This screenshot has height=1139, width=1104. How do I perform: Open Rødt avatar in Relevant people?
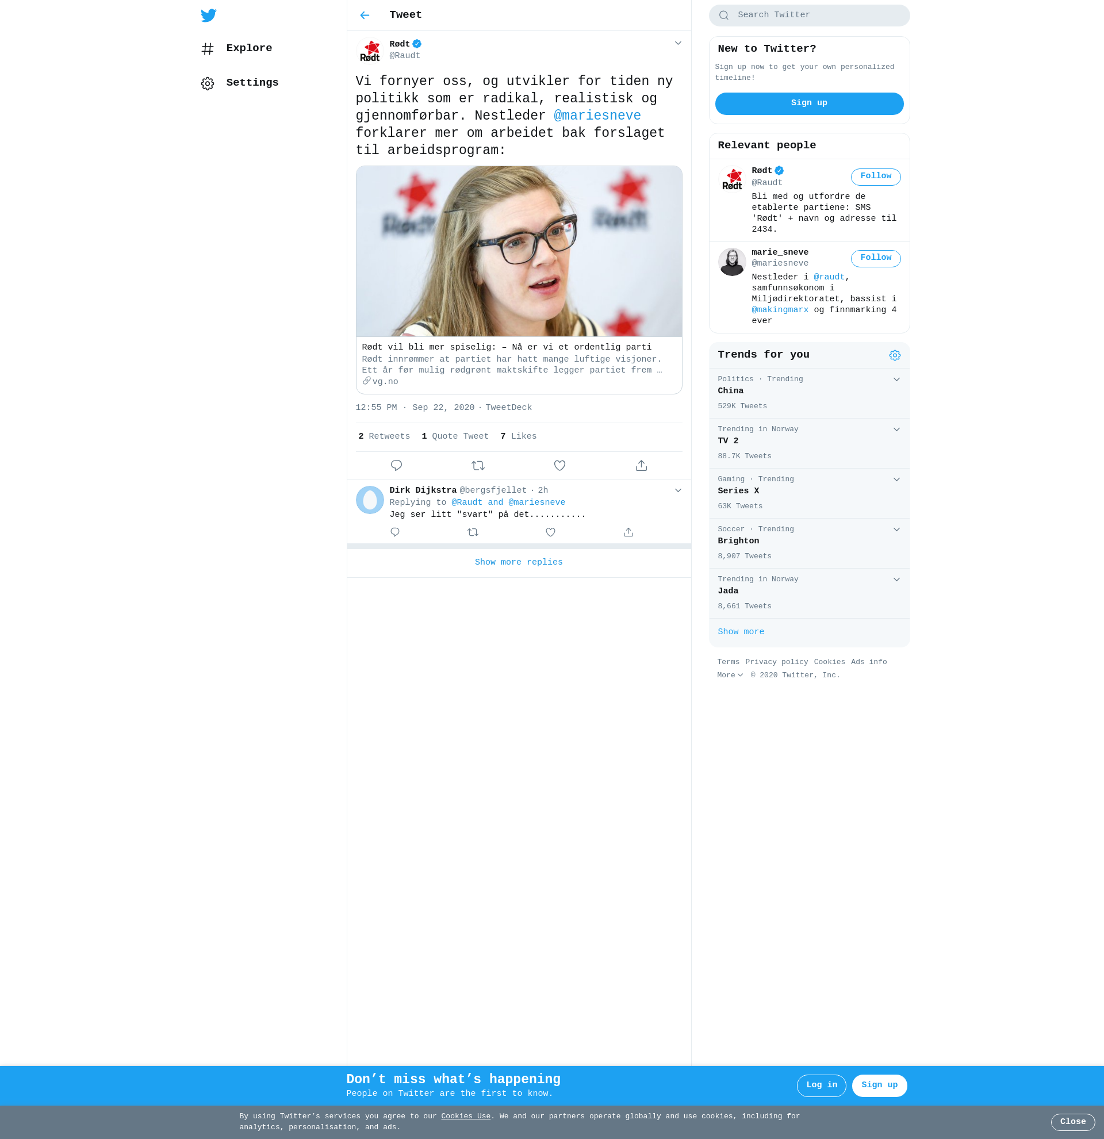point(732,179)
